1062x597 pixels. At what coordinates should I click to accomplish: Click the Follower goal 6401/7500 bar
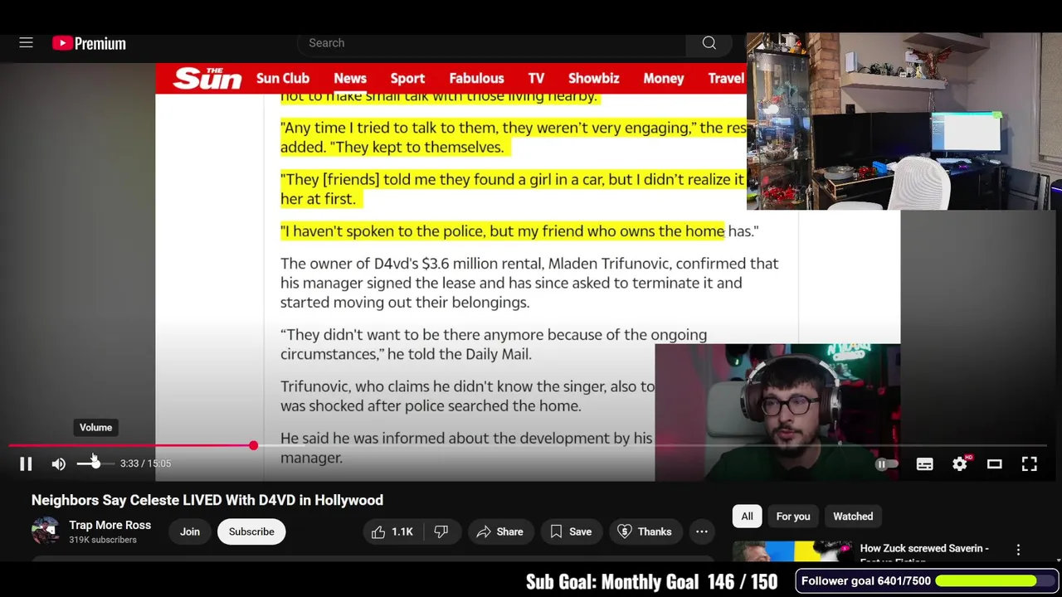pyautogui.click(x=928, y=581)
